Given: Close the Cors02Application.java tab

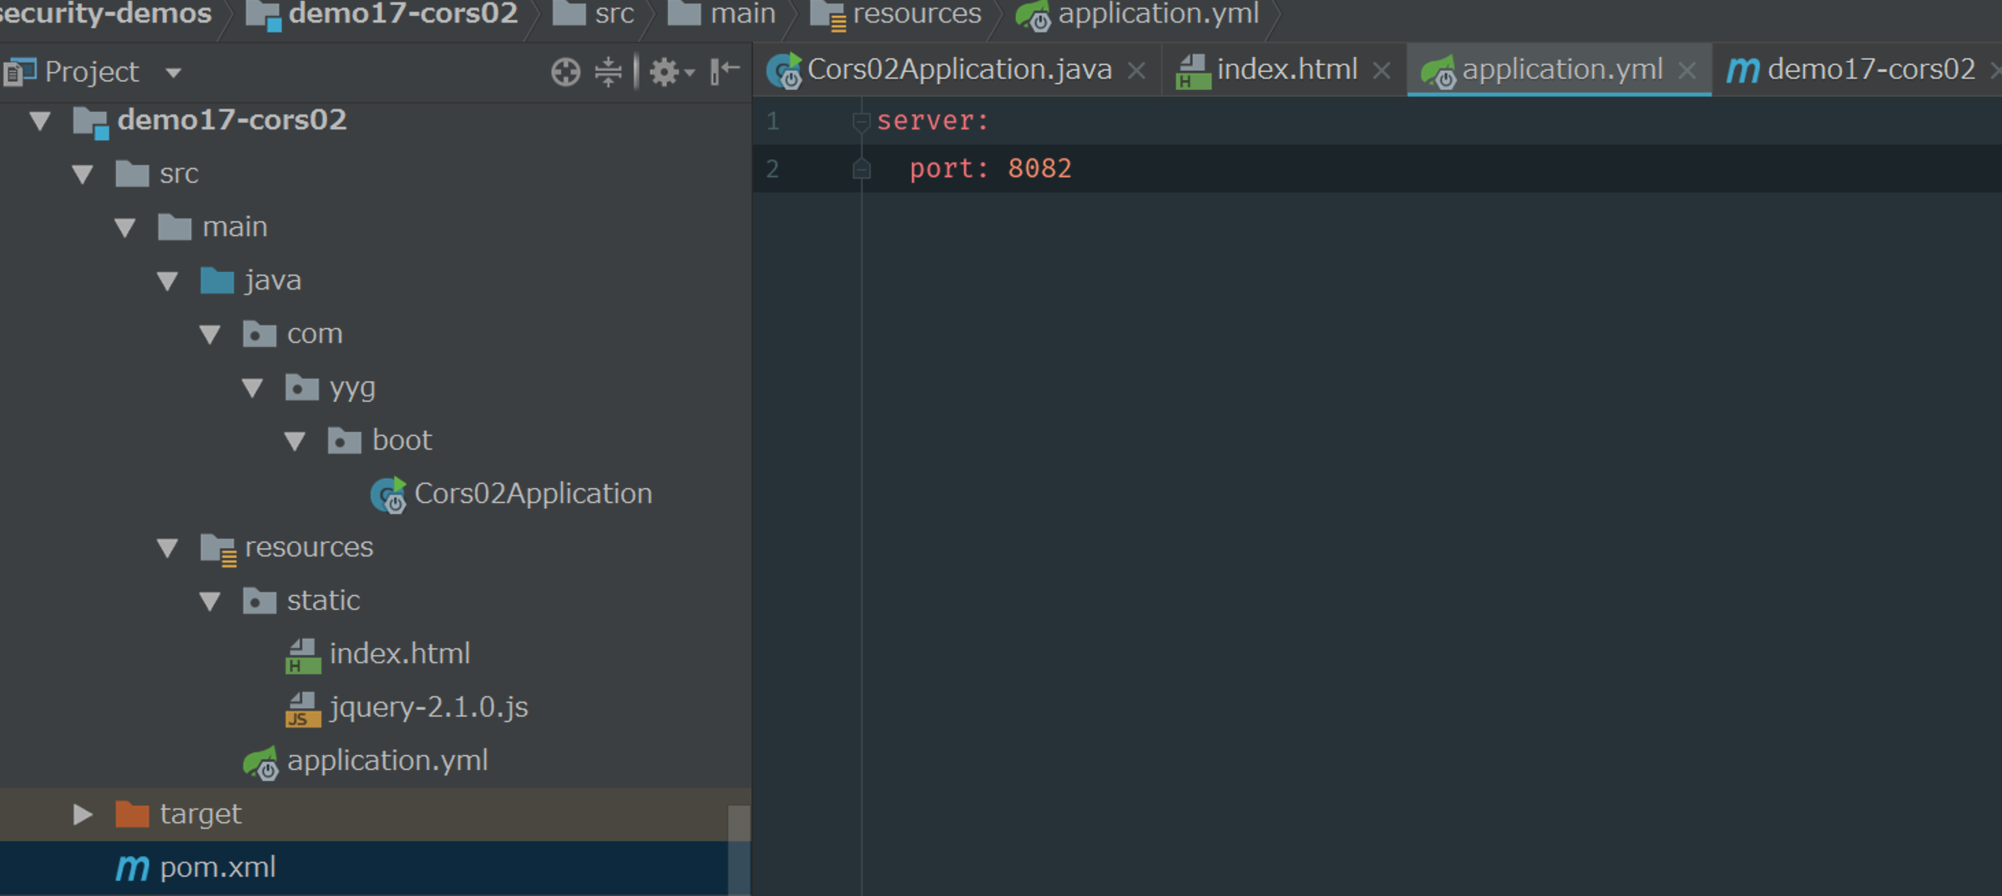Looking at the screenshot, I should pos(1136,71).
